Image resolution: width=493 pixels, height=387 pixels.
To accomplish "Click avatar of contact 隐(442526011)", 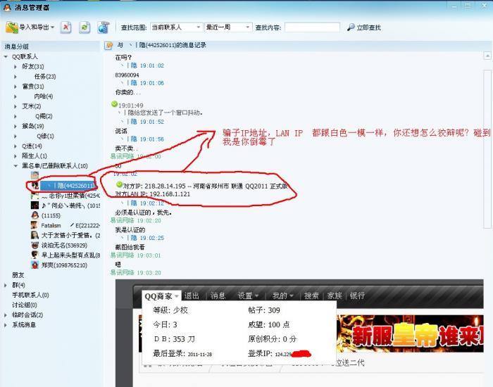I will 35,185.
